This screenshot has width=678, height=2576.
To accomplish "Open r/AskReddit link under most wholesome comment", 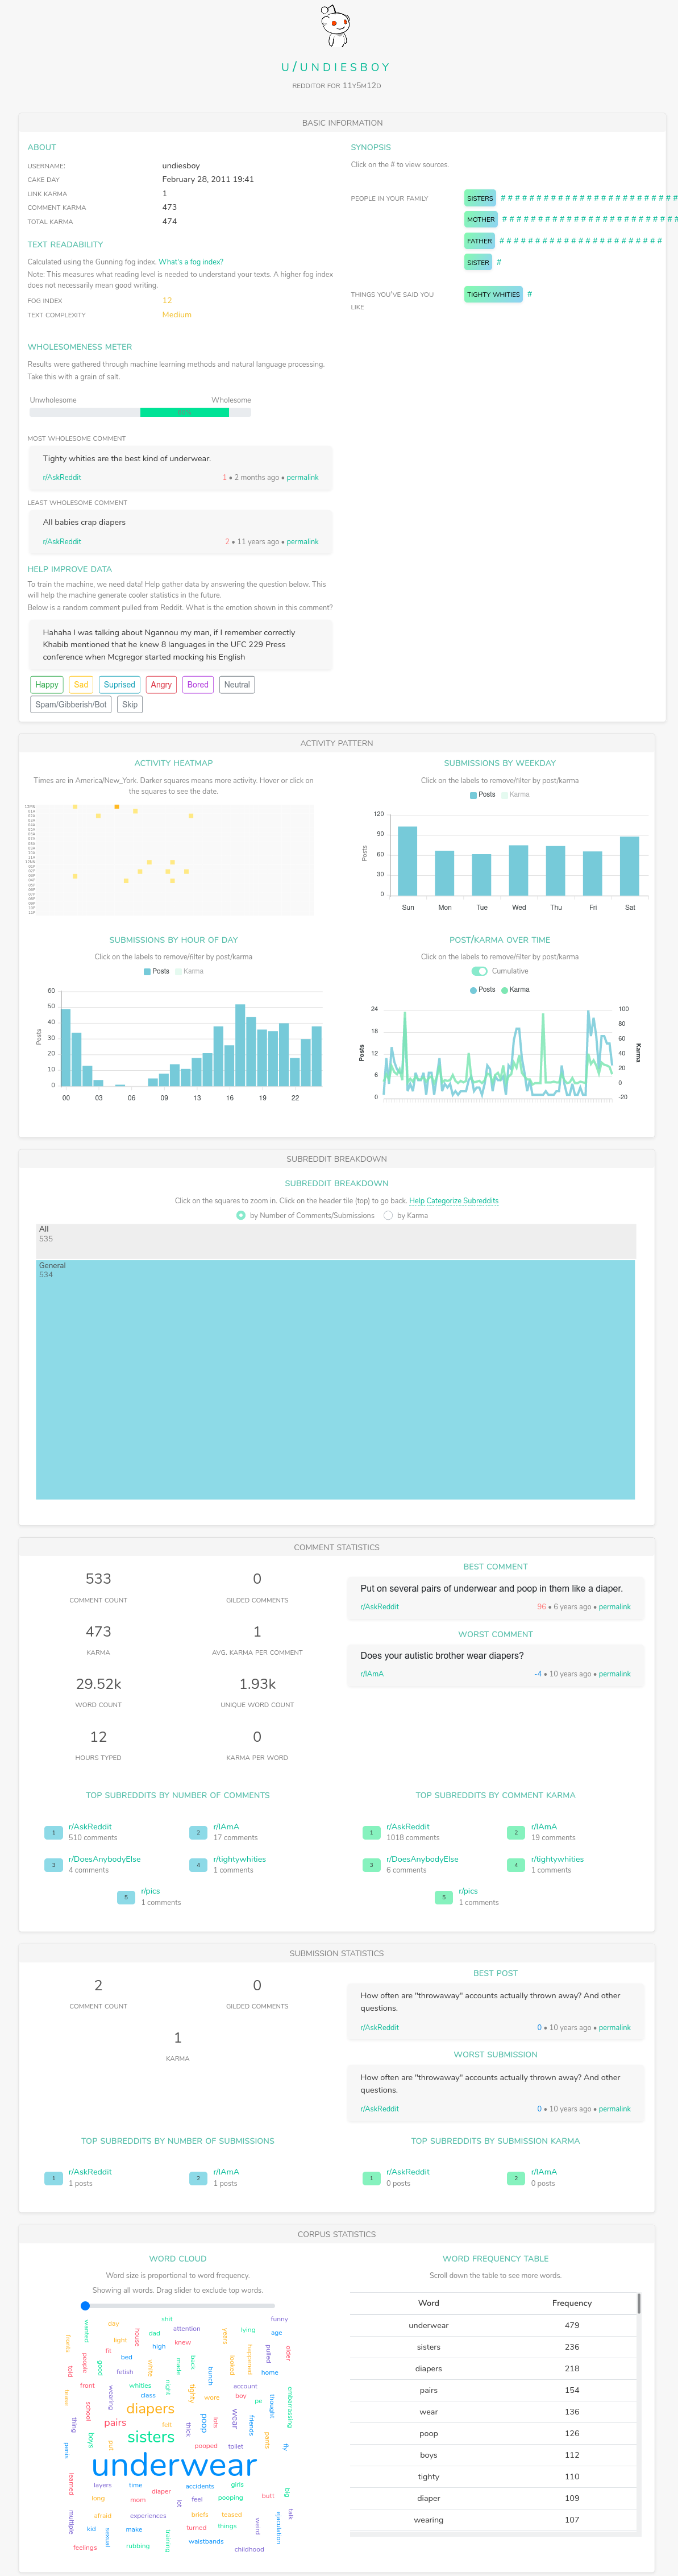I will pyautogui.click(x=62, y=477).
